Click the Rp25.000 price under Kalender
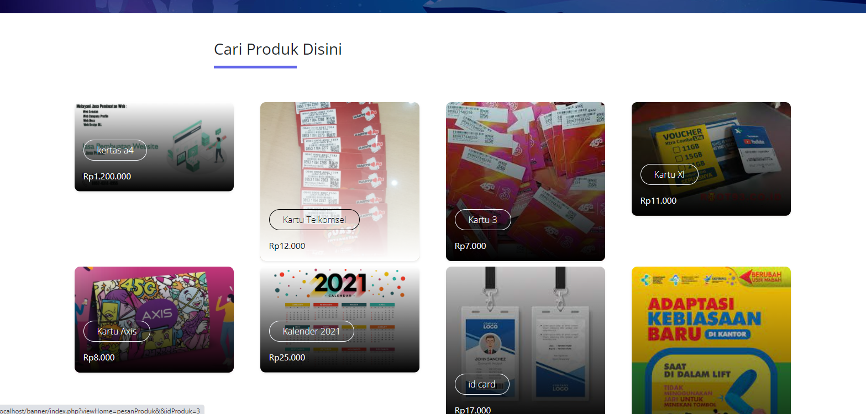The image size is (866, 414). (287, 358)
